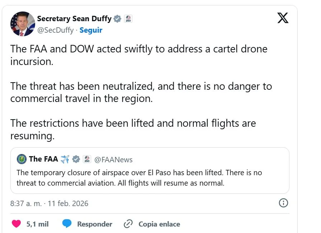Open the 8:37 a. m. 11 feb. 2026 timestamp

(49, 204)
